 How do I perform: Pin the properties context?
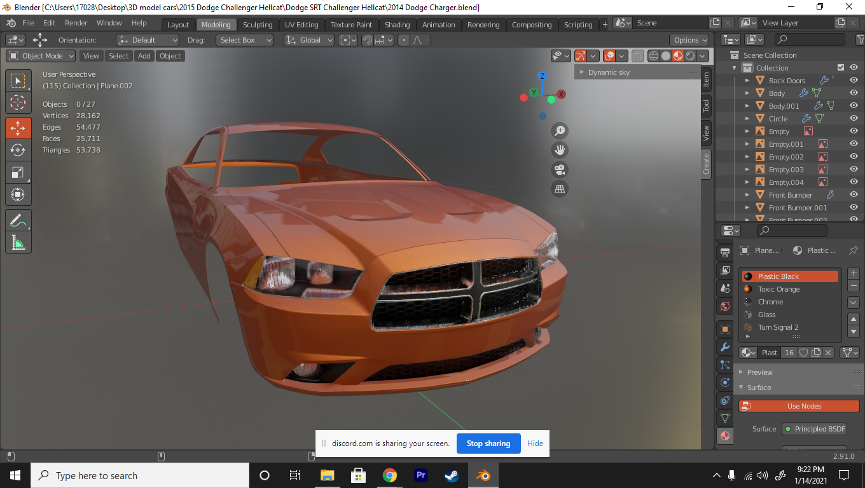854,250
